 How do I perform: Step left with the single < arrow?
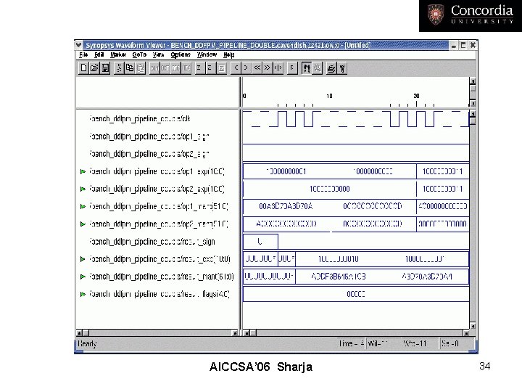click(236, 68)
